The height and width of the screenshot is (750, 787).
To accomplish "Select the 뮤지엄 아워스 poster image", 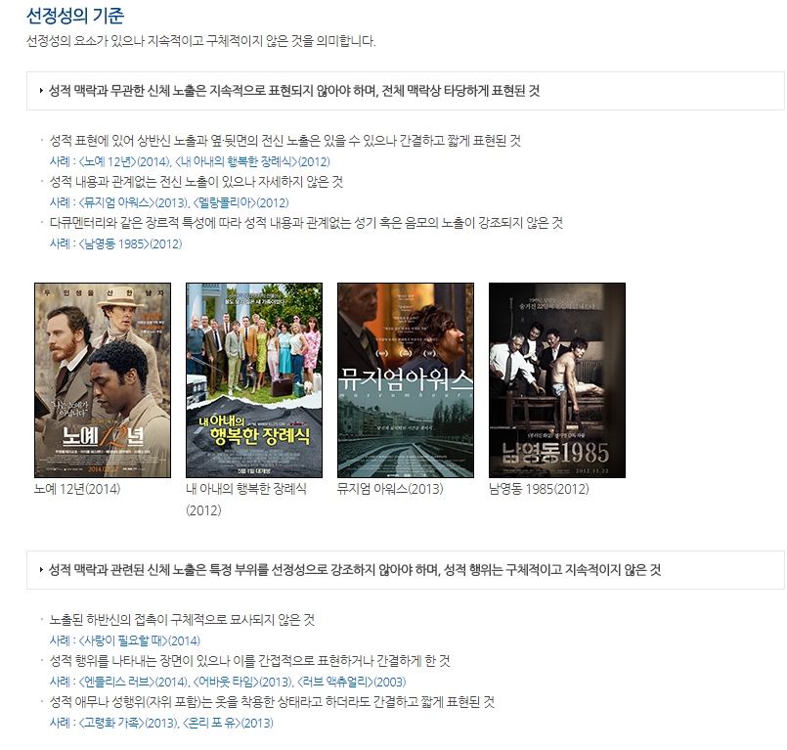I will tap(406, 380).
